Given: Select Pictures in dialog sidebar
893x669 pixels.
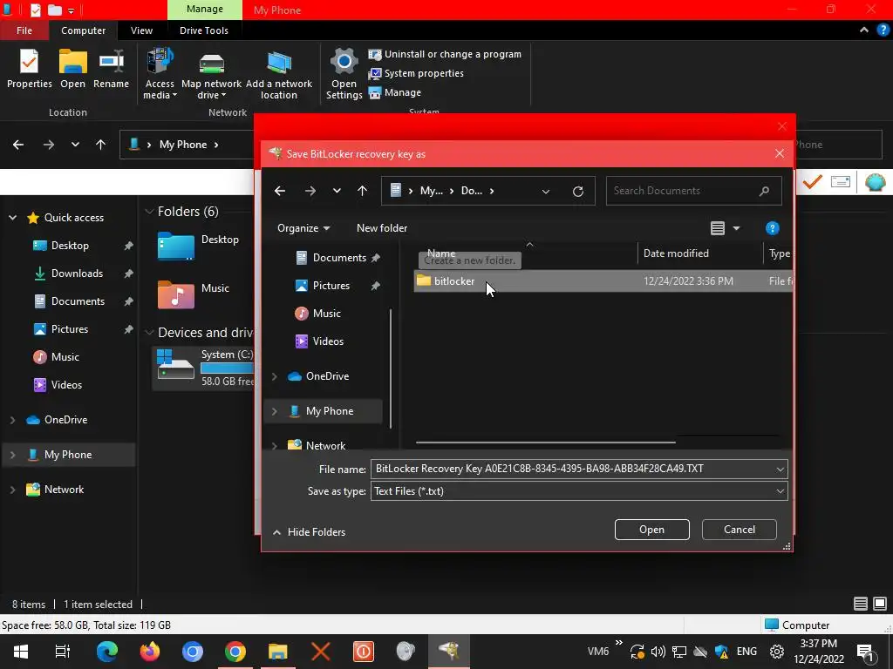Looking at the screenshot, I should coord(331,286).
